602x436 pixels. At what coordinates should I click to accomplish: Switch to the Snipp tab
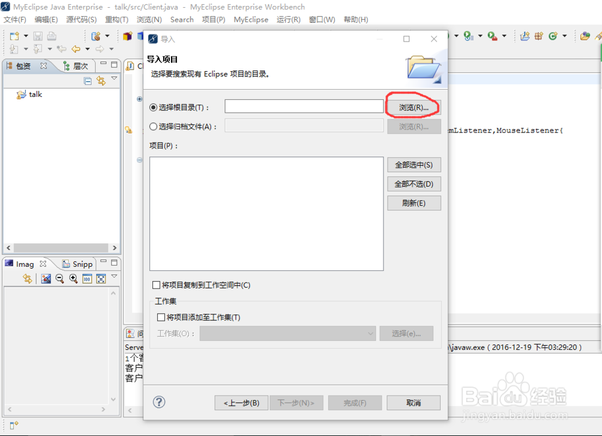(x=78, y=264)
